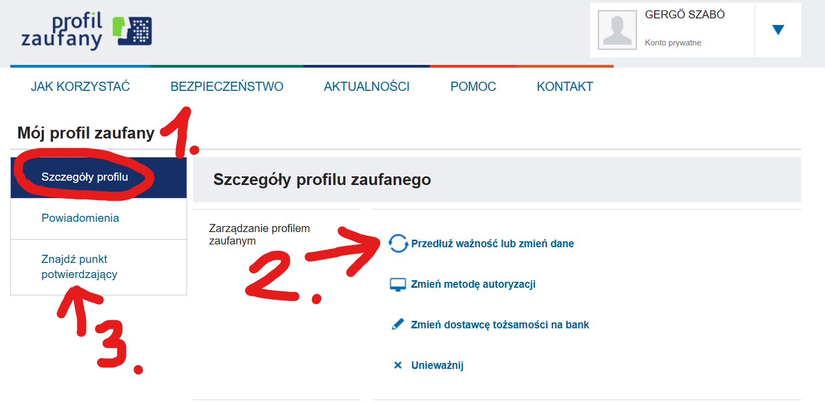Screen dimensions: 825x403
Task: Click the pencil icon beside identity provider
Action: coord(398,325)
